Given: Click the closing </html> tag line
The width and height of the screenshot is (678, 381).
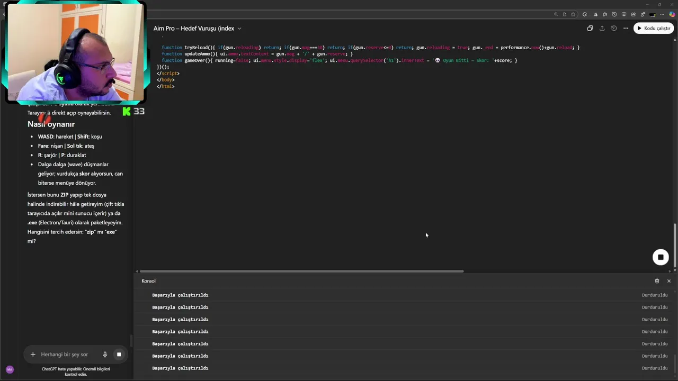Looking at the screenshot, I should click(165, 86).
